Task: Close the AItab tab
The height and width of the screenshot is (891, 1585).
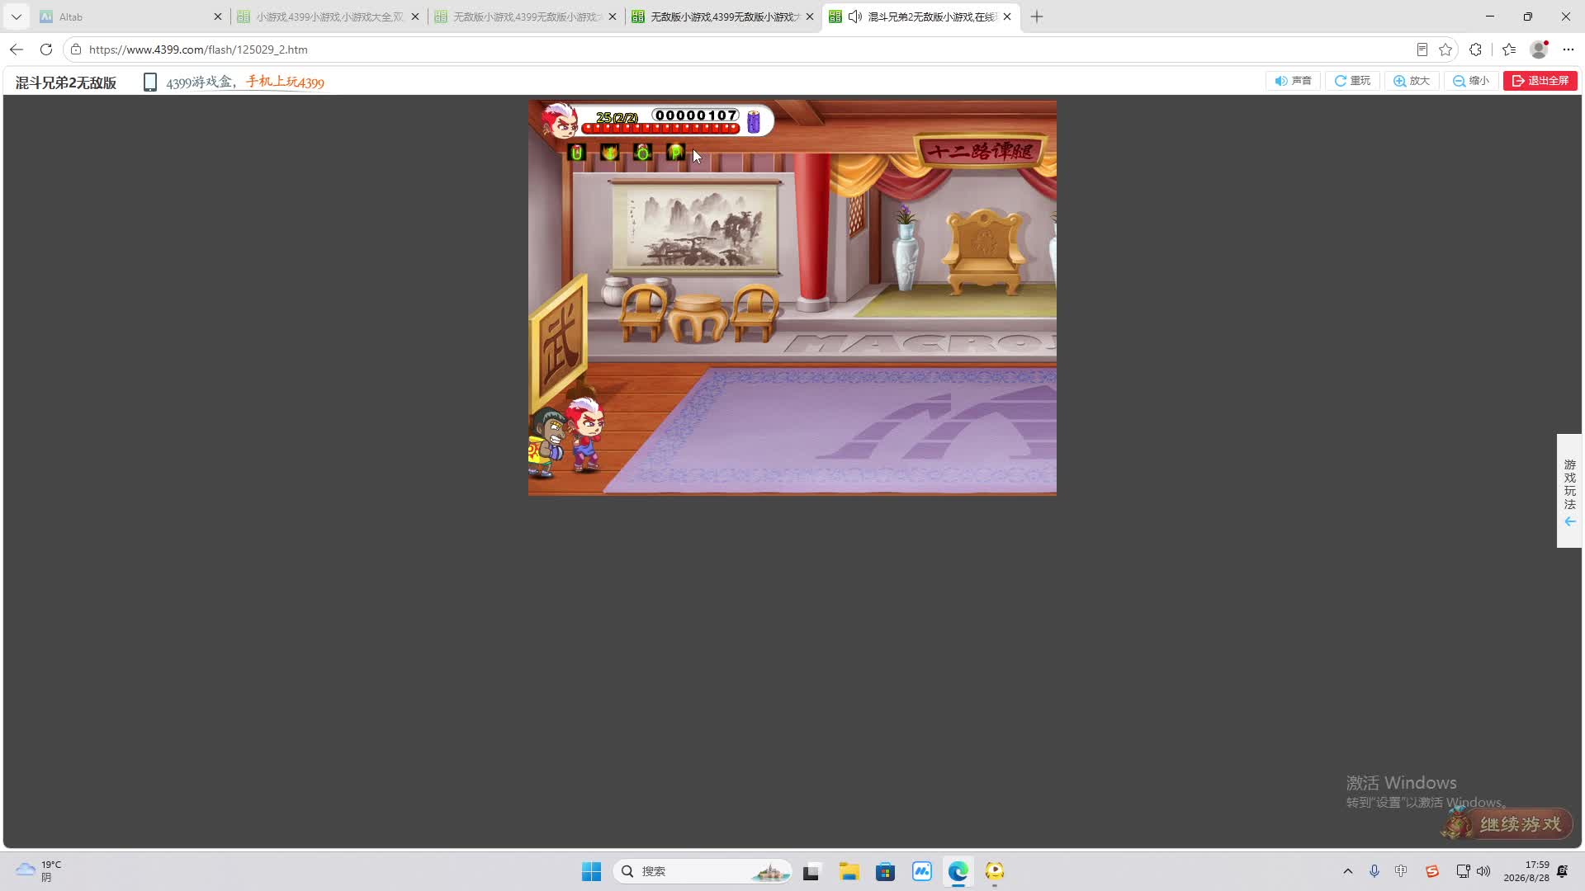Action: pos(218,16)
